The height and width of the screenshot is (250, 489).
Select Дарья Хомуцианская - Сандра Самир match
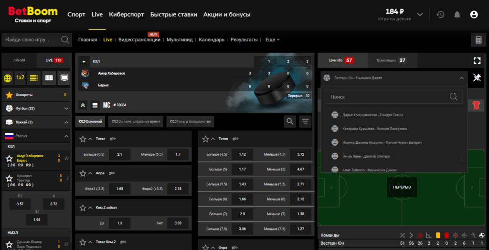point(372,115)
